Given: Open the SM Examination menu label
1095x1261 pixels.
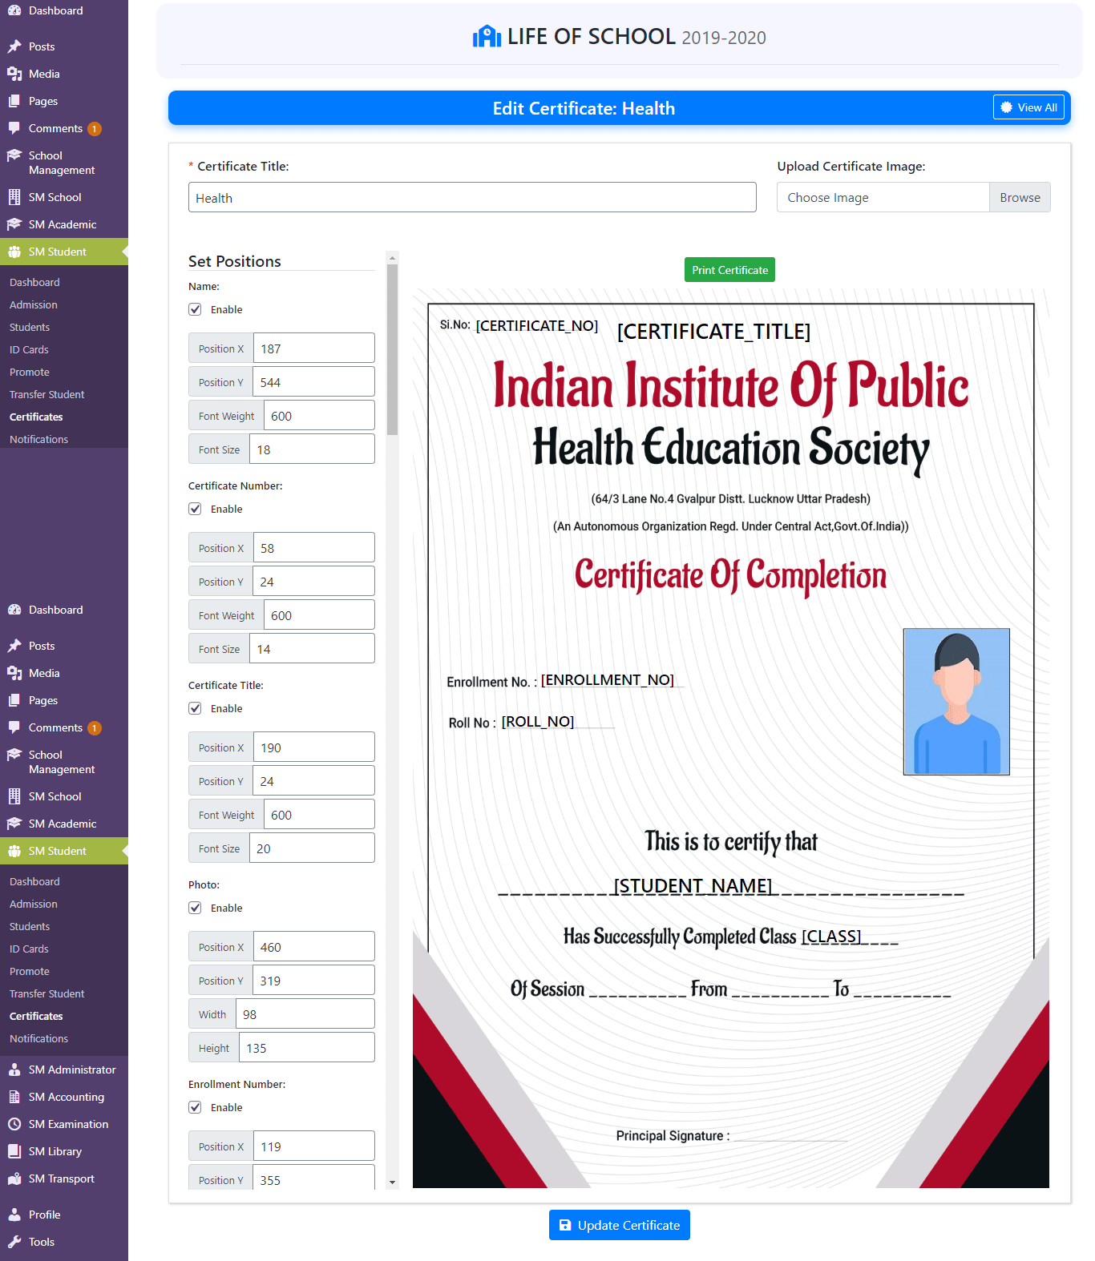Looking at the screenshot, I should [68, 1124].
